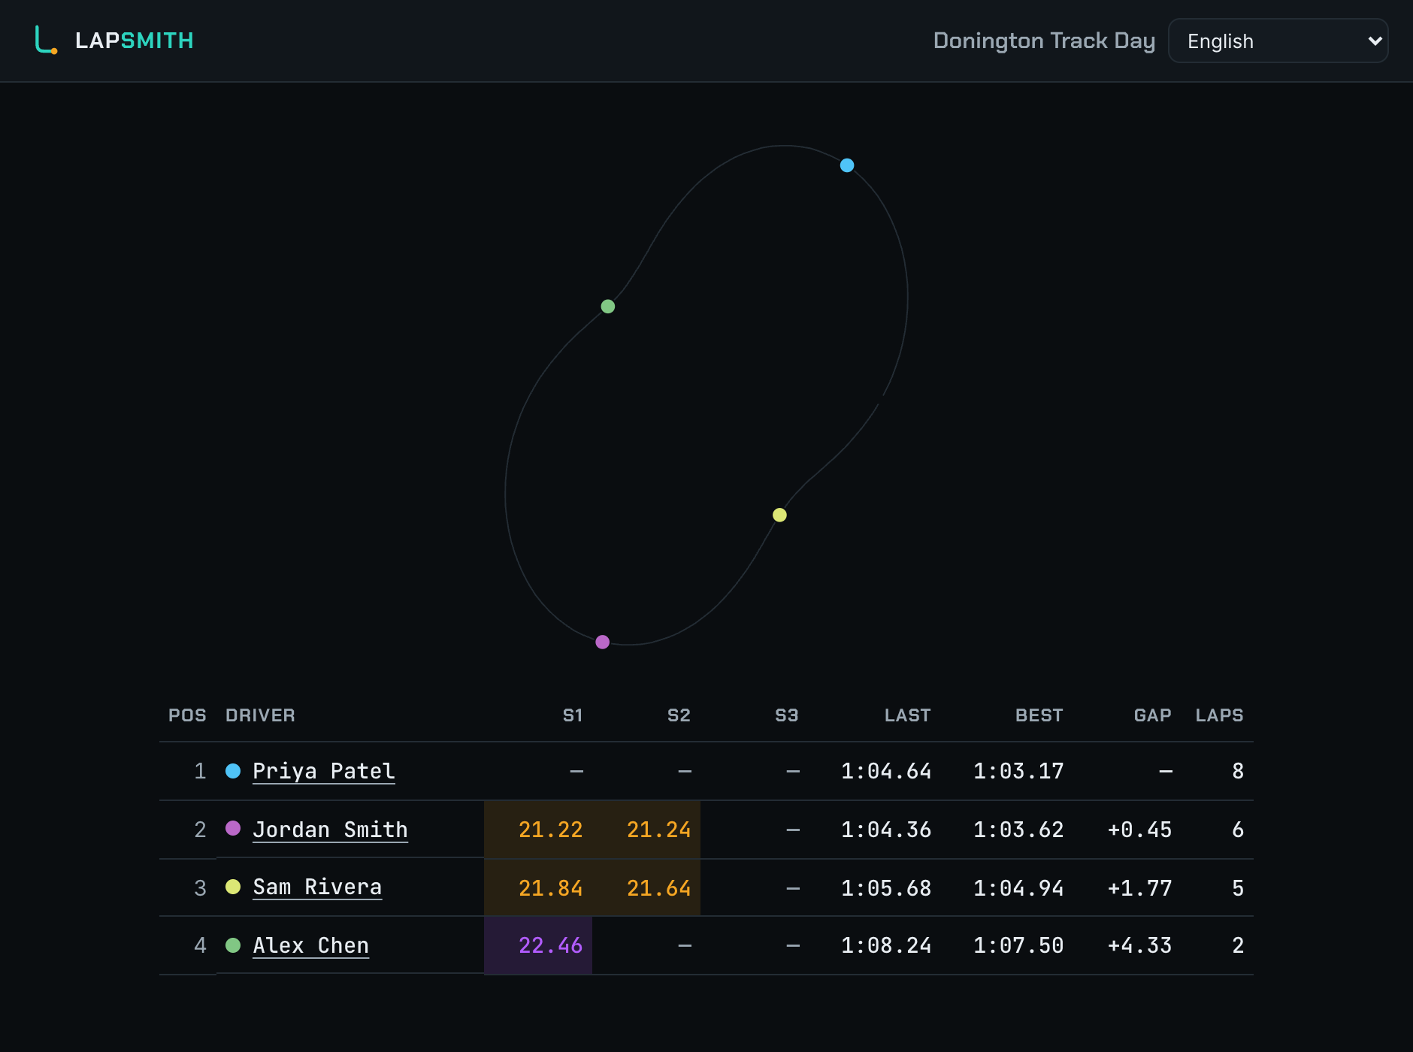
Task: Click the green car marker on track
Action: coord(608,307)
